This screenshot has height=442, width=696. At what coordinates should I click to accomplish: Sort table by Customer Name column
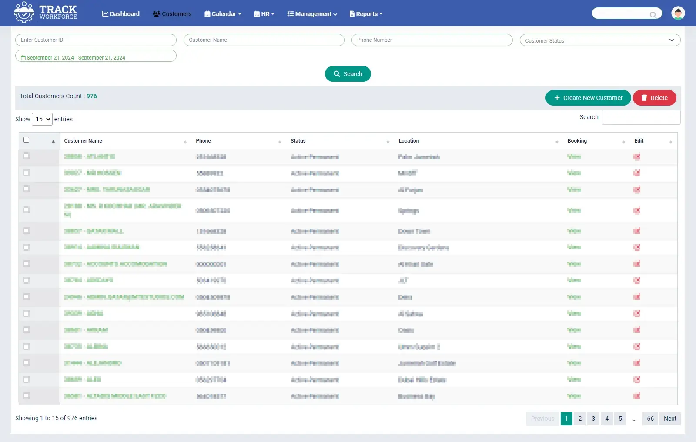125,141
